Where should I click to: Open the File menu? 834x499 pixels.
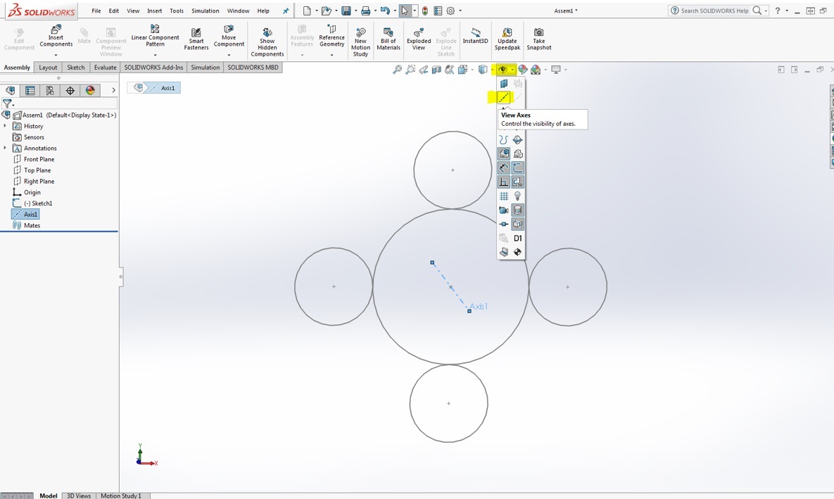(x=96, y=11)
